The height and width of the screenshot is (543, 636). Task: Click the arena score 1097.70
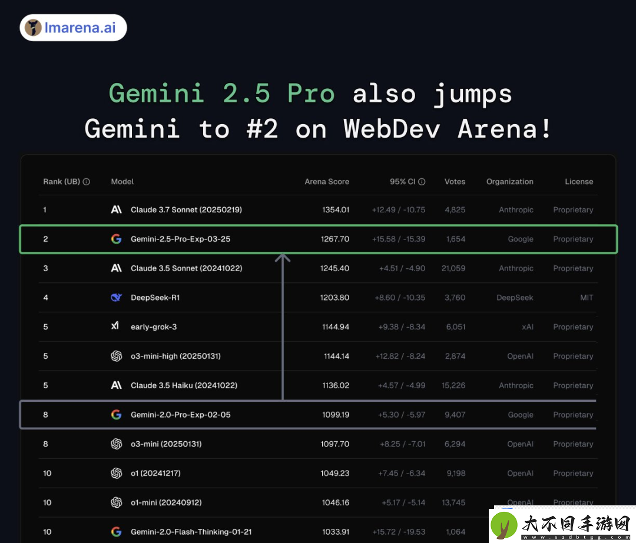coord(335,444)
